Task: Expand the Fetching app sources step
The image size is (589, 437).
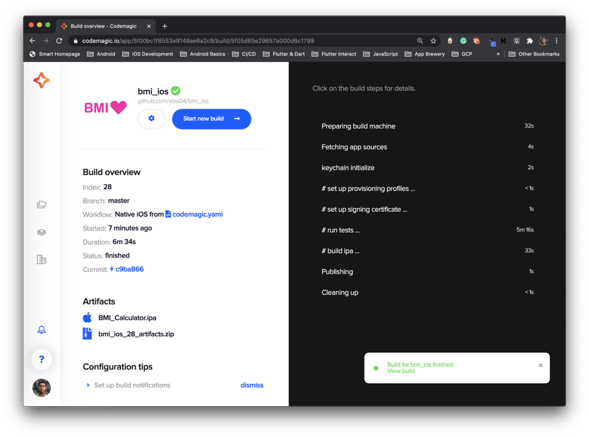Action: pos(427,147)
